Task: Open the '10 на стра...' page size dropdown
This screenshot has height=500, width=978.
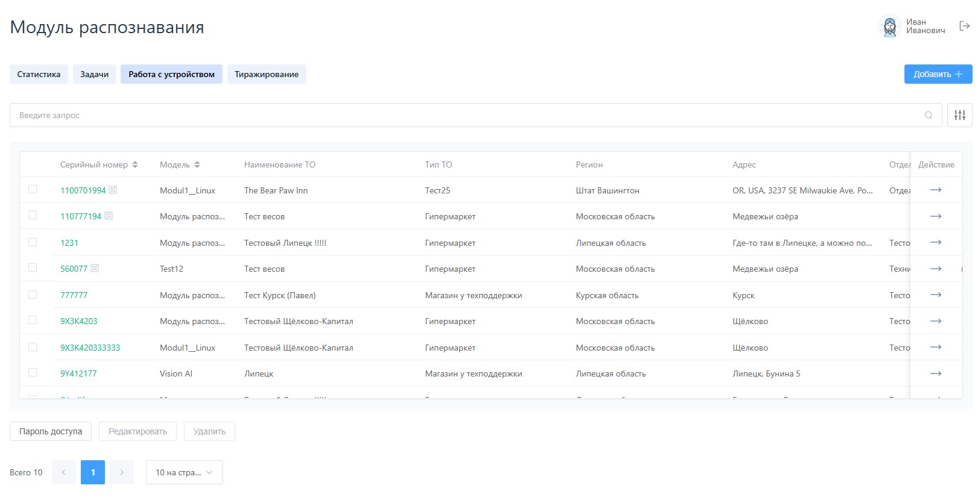Action: tap(184, 472)
